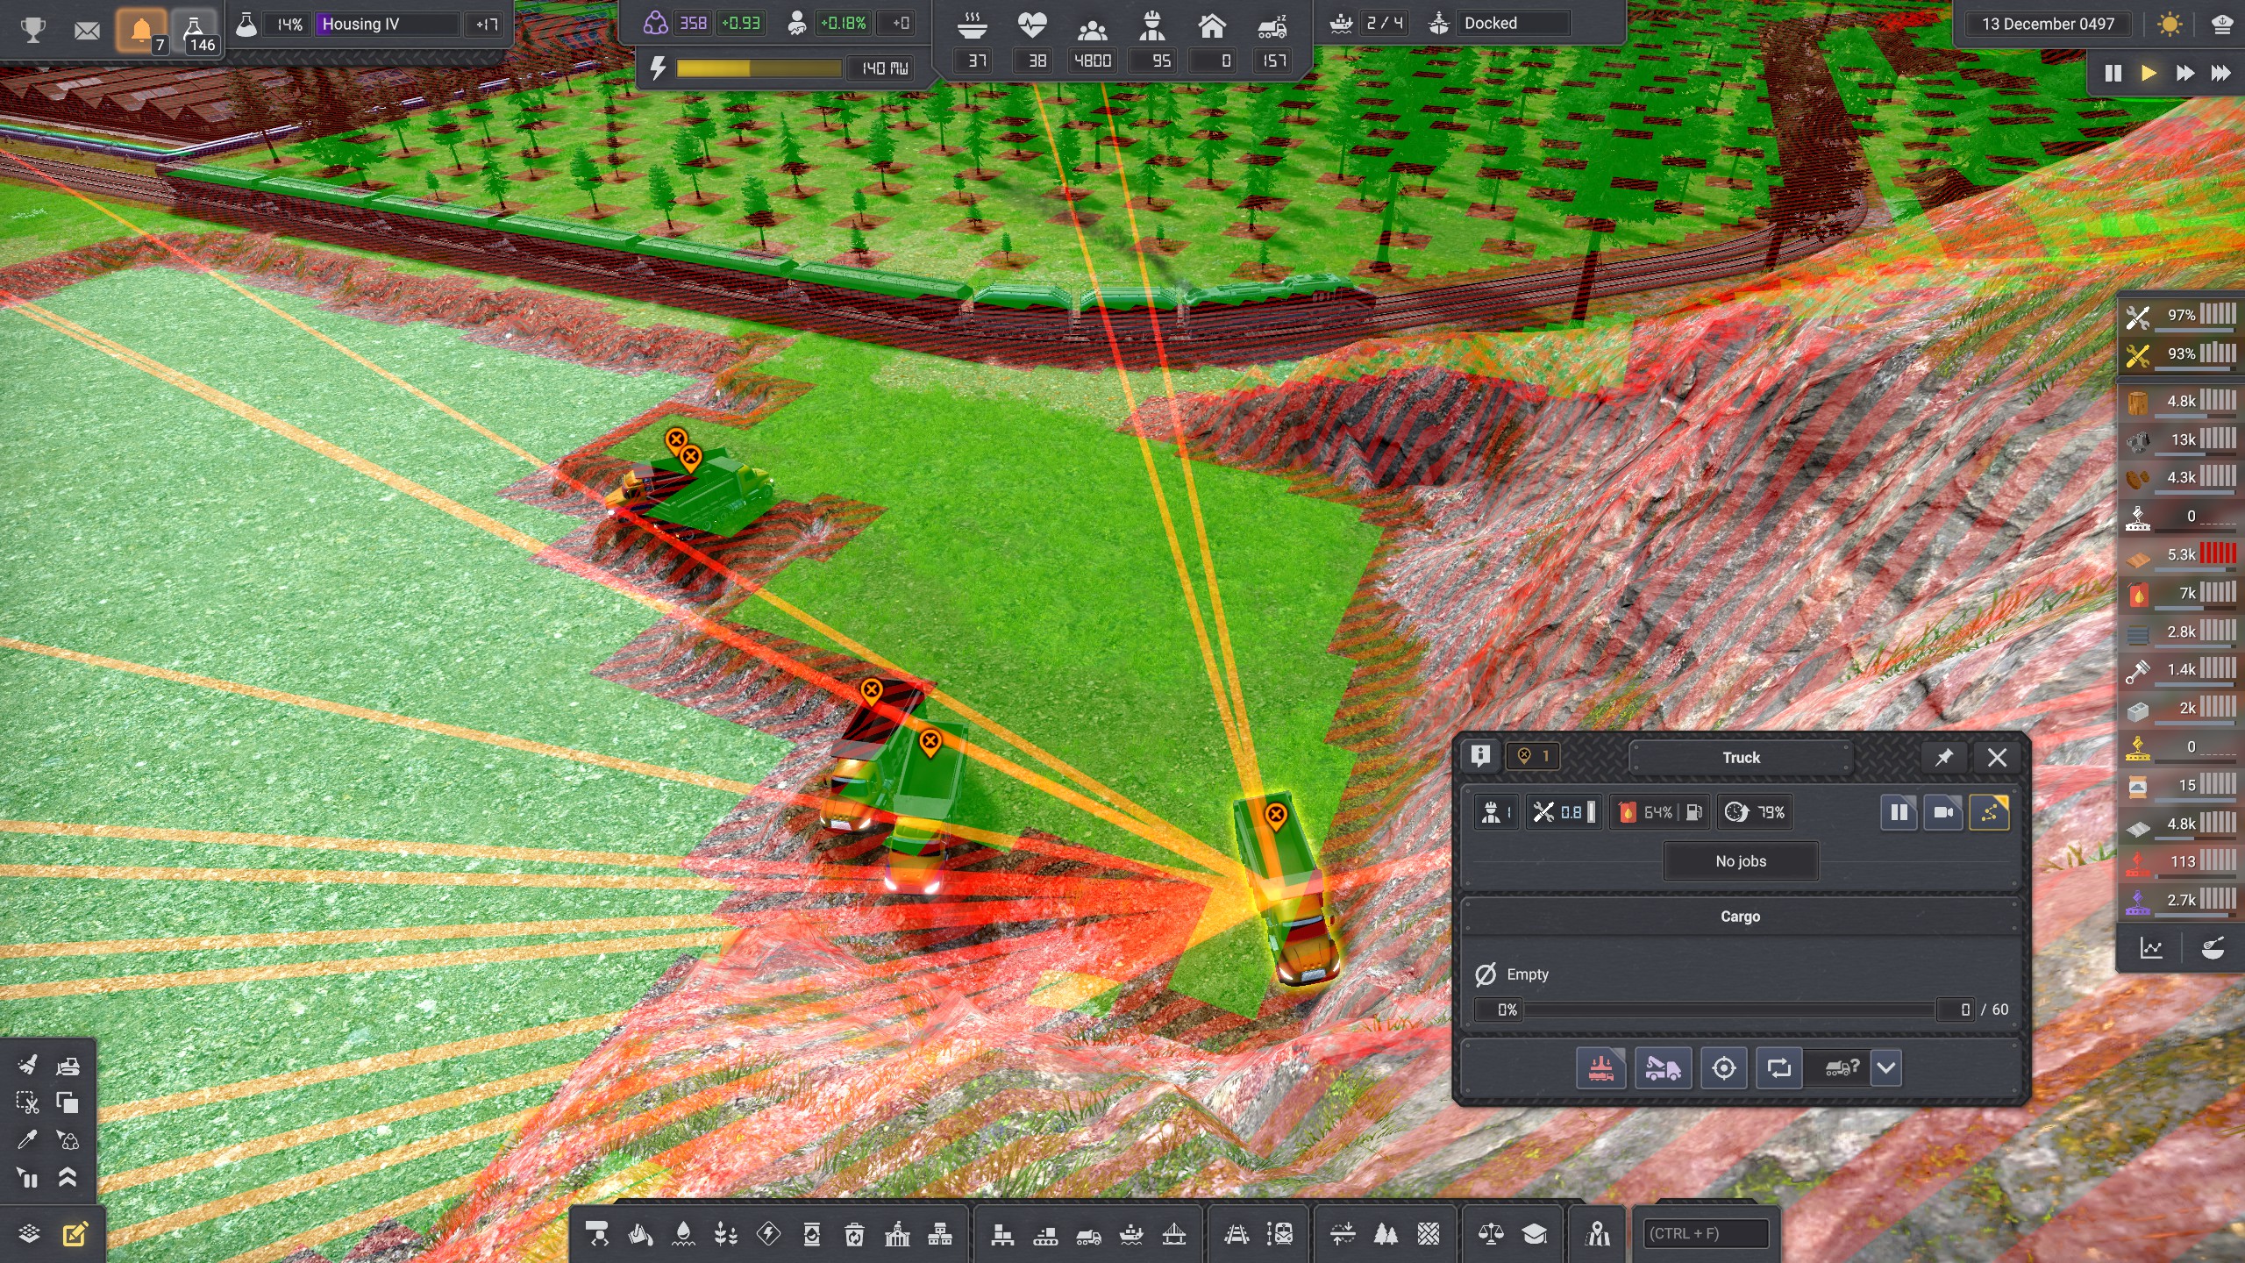Set game speed to double fast-forward

coord(2184,74)
